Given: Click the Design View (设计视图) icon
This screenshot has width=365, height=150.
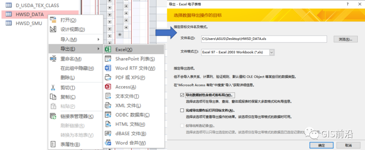Looking at the screenshot, I should pos(53,29).
